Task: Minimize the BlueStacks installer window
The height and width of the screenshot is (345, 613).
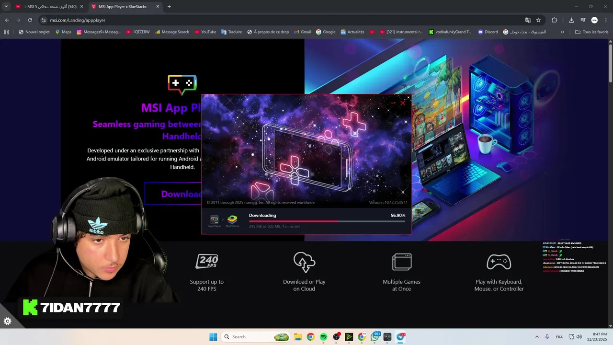Action: 393,103
